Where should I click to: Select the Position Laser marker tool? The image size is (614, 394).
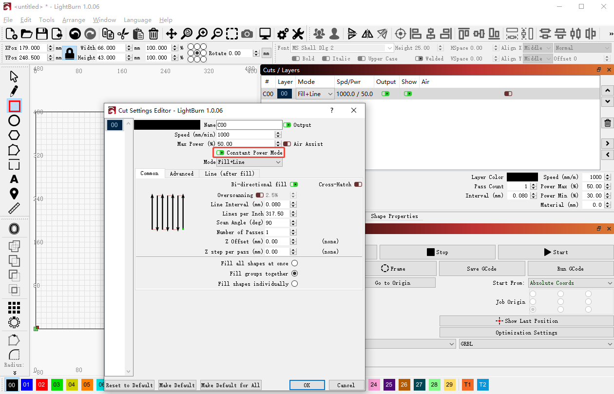(14, 194)
